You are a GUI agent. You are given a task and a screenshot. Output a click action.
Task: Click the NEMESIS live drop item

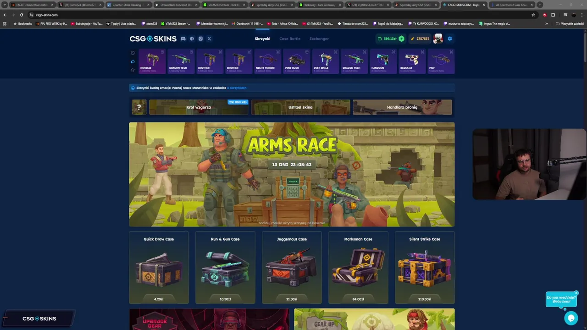pyautogui.click(x=152, y=61)
